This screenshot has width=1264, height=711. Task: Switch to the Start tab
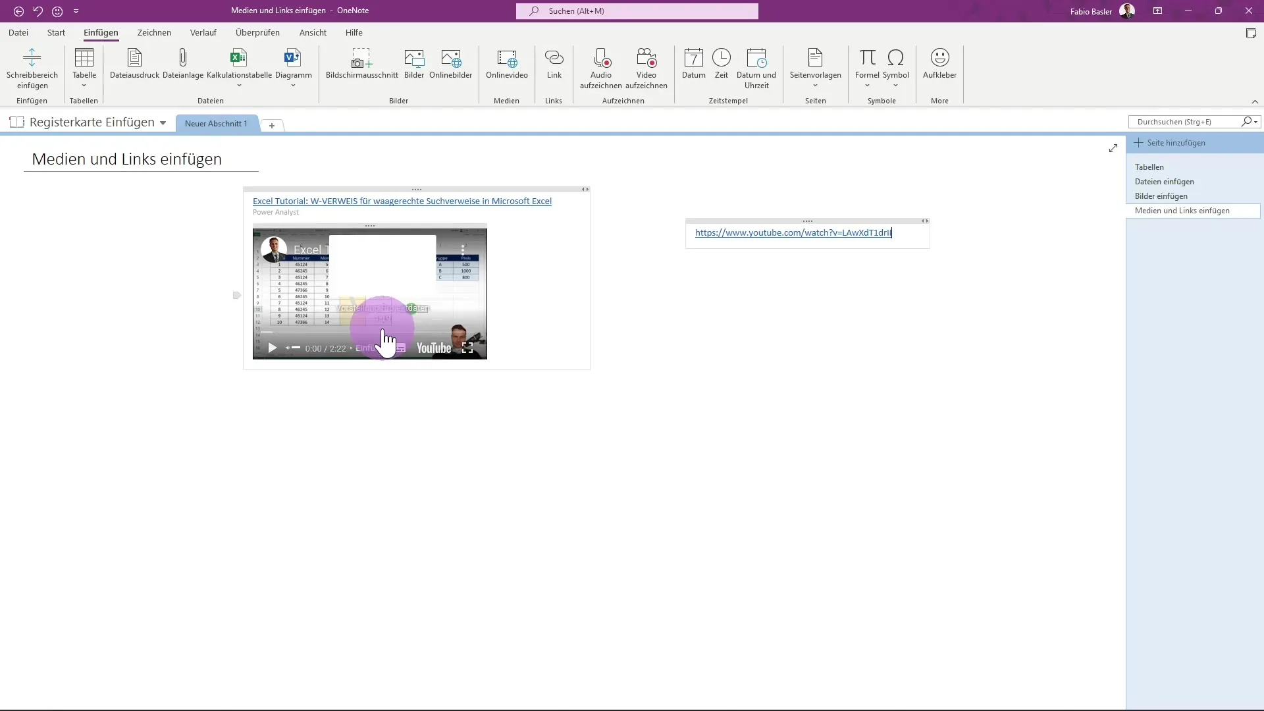click(x=56, y=32)
